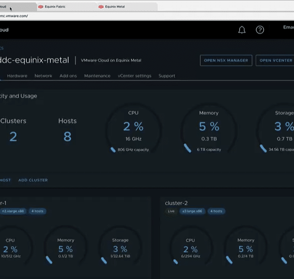Open the notifications bell icon

pyautogui.click(x=242, y=30)
